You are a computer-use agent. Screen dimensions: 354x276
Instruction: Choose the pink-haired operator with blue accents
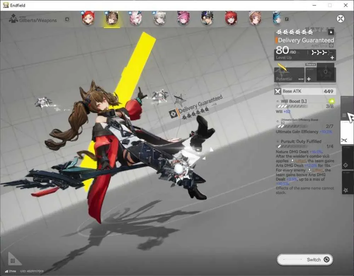(136, 18)
